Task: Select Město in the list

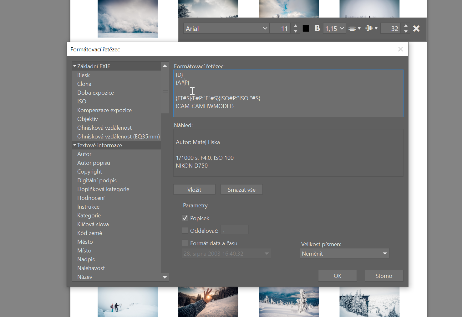Action: (x=116, y=242)
